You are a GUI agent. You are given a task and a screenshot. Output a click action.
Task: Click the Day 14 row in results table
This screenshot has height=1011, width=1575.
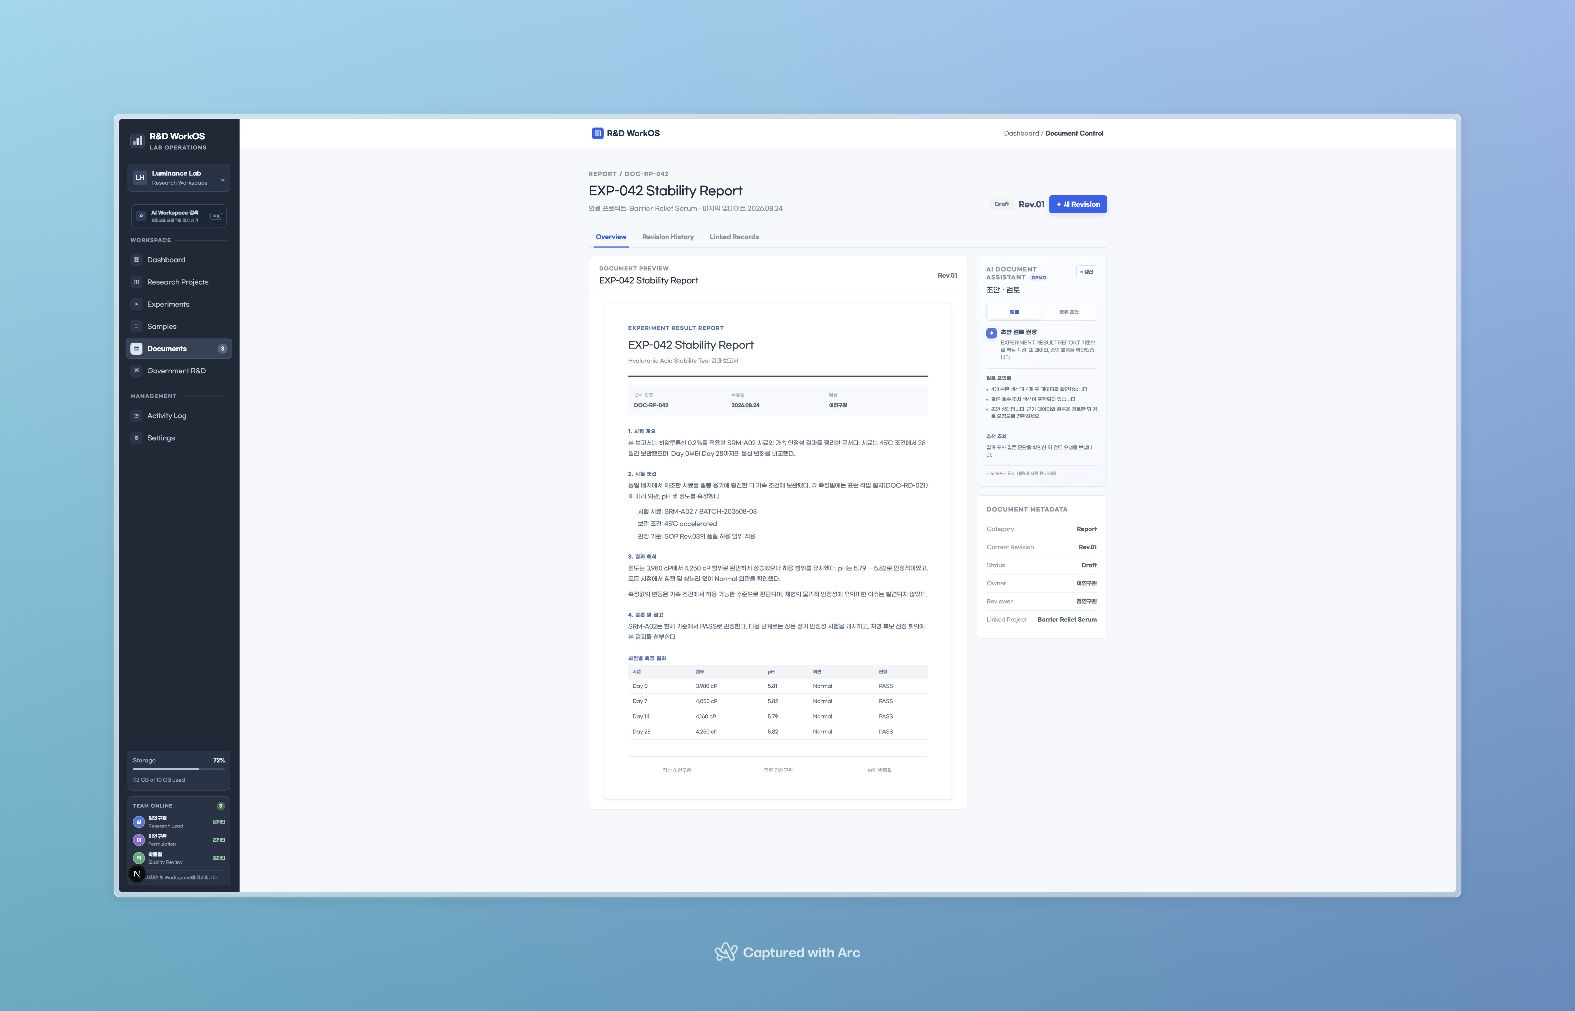(x=777, y=716)
